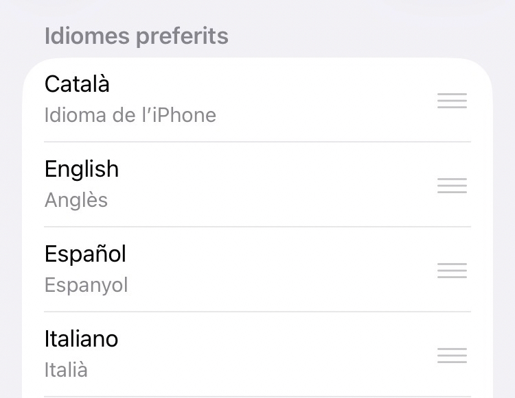This screenshot has width=515, height=398.
Task: Tap the divider between Español and Italiano
Action: [x=257, y=312]
